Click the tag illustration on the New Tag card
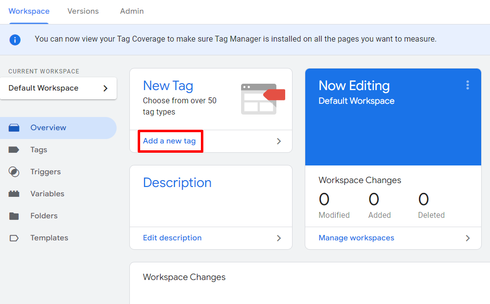490x304 pixels. coord(262,96)
